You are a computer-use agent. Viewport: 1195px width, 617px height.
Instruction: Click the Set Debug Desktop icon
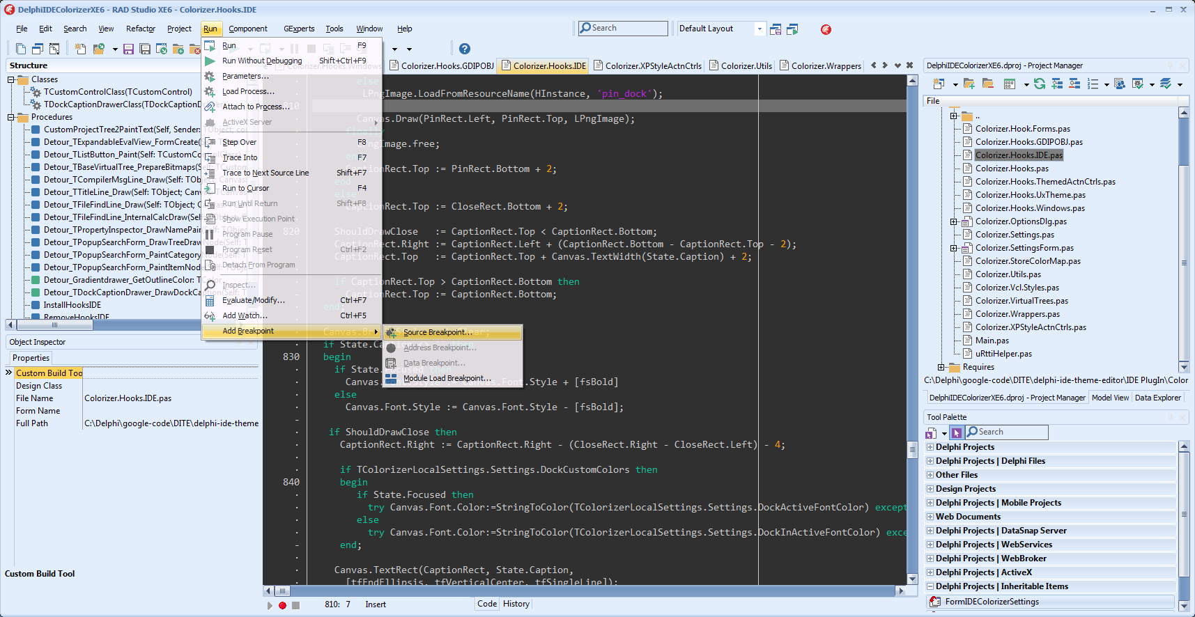(792, 29)
